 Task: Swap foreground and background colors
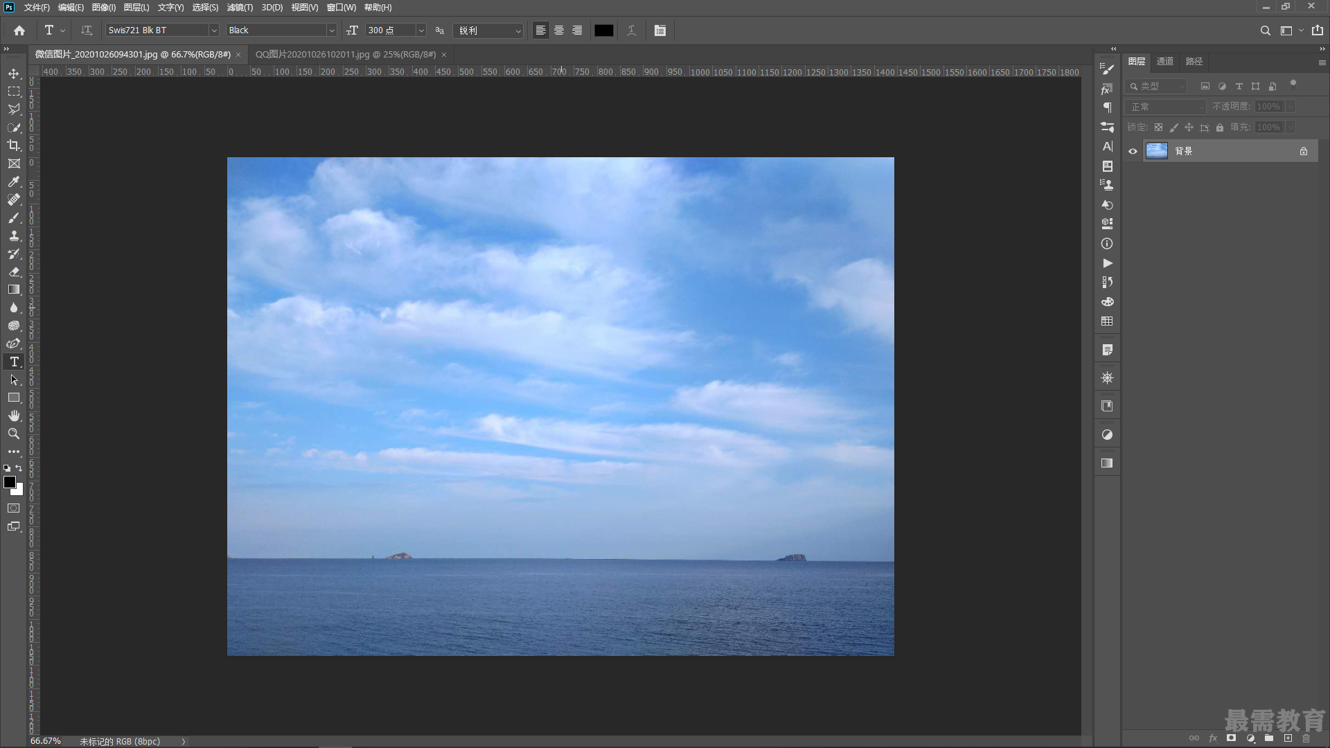click(x=19, y=469)
